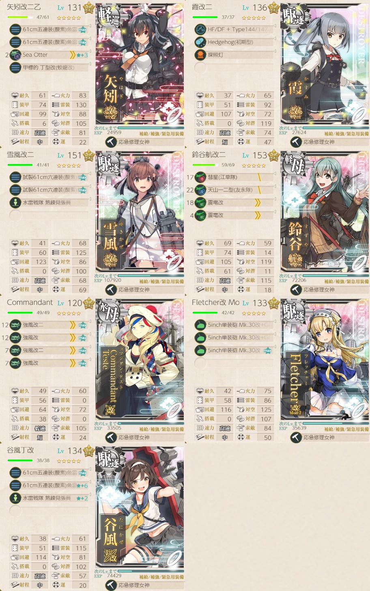This screenshot has height=591, width=370.
Task: Click the 彗星(江草隊) dive bomber icon
Action: [x=200, y=177]
